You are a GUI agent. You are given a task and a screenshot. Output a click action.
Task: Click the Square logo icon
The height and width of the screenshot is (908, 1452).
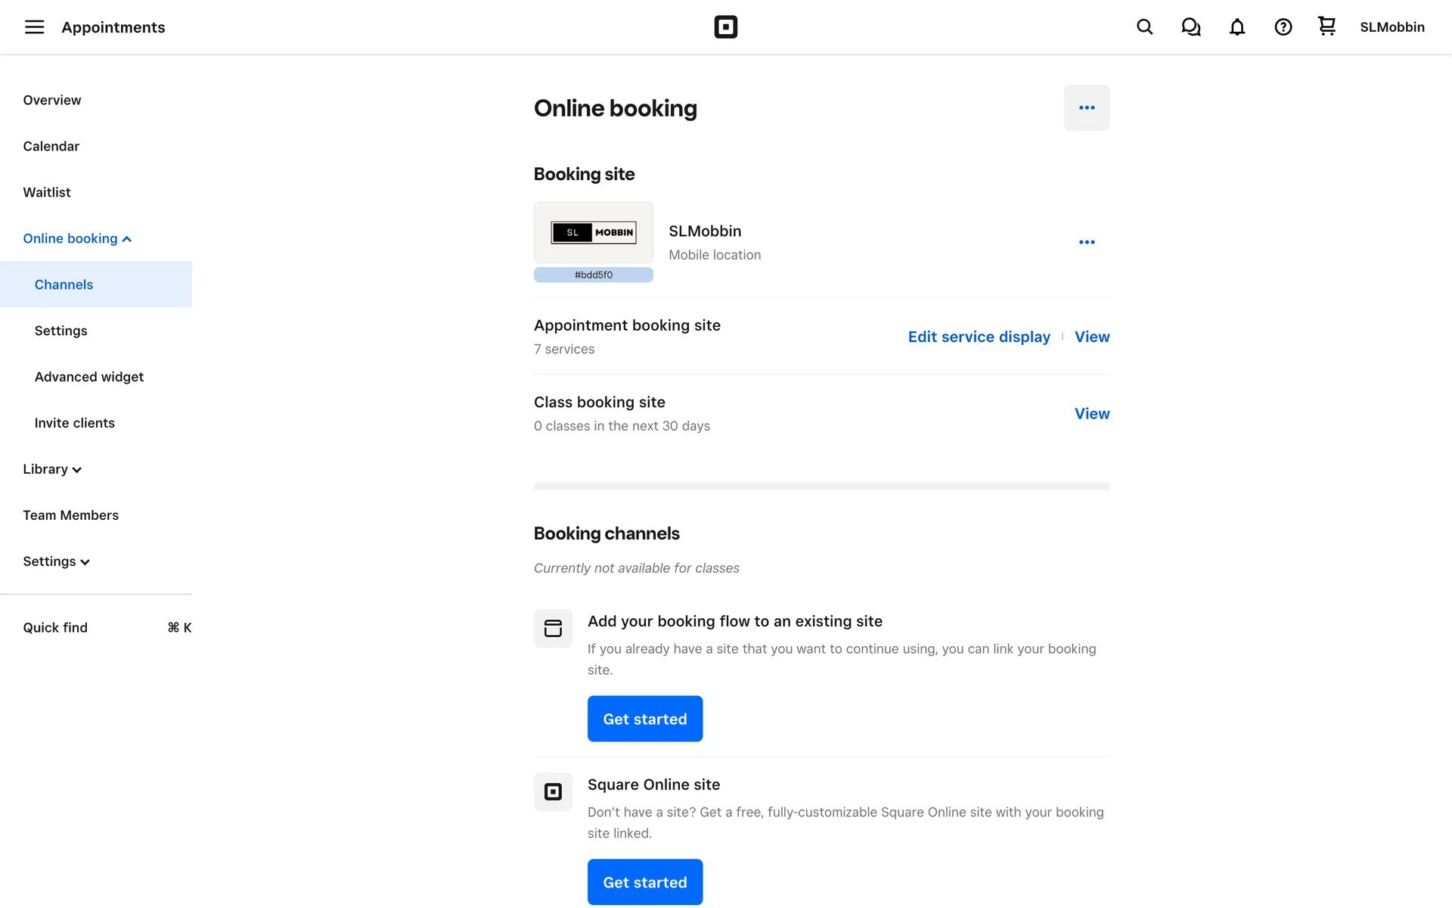725,27
